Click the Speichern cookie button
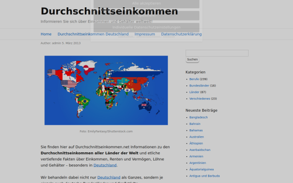This screenshot has height=183, width=293. point(146,16)
